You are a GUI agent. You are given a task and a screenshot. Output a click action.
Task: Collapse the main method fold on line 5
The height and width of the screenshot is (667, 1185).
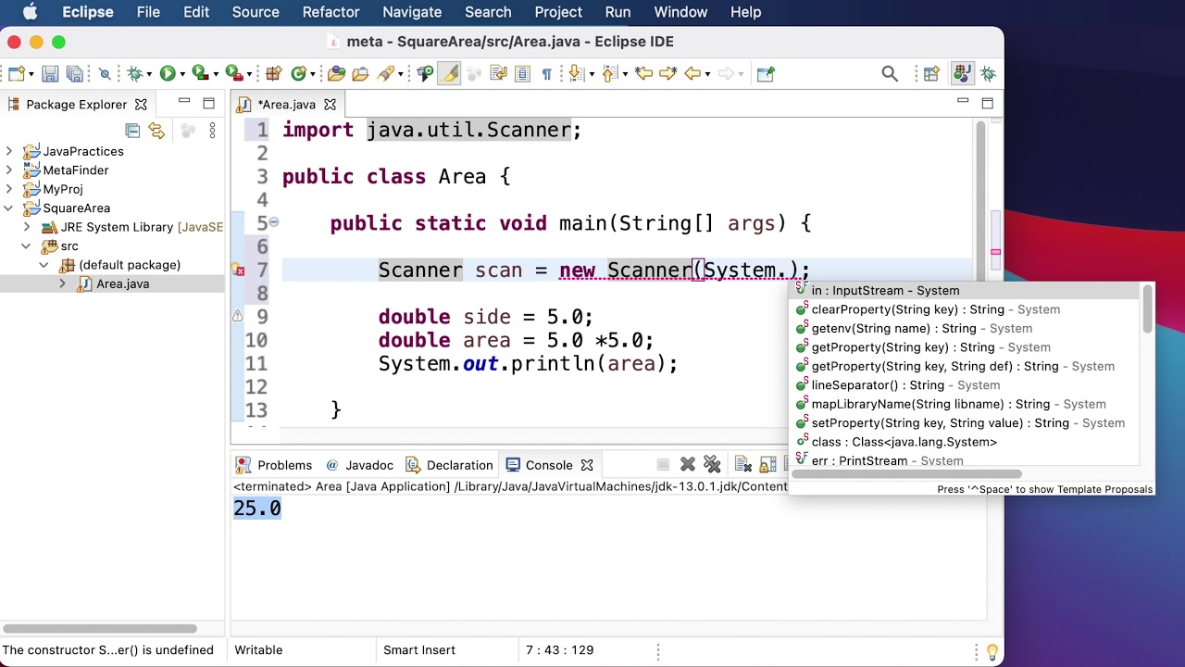pos(274,222)
